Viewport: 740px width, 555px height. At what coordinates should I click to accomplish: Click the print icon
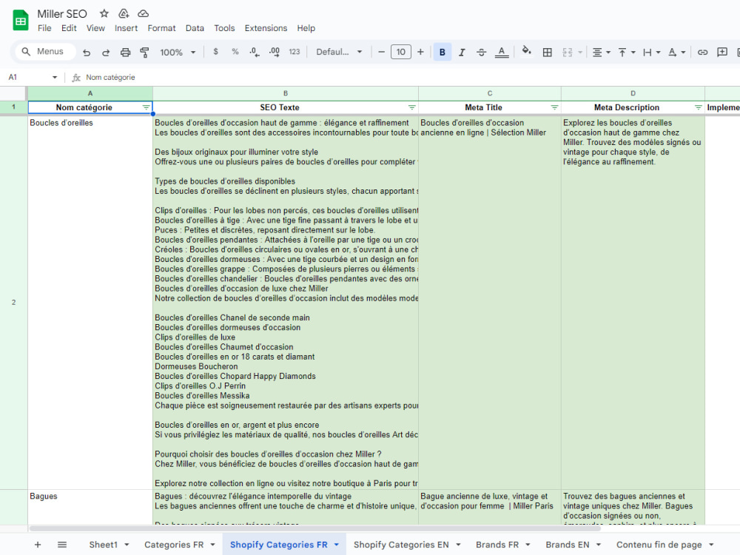pyautogui.click(x=125, y=52)
